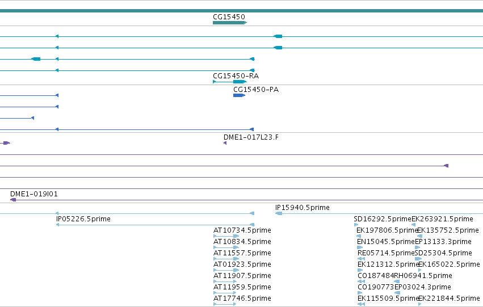Select the IP05226.5prime EST label
483x307 pixels.
coord(83,219)
